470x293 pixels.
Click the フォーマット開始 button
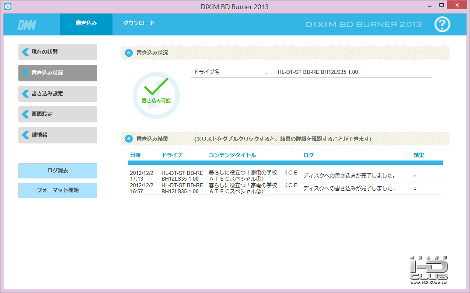(x=58, y=190)
